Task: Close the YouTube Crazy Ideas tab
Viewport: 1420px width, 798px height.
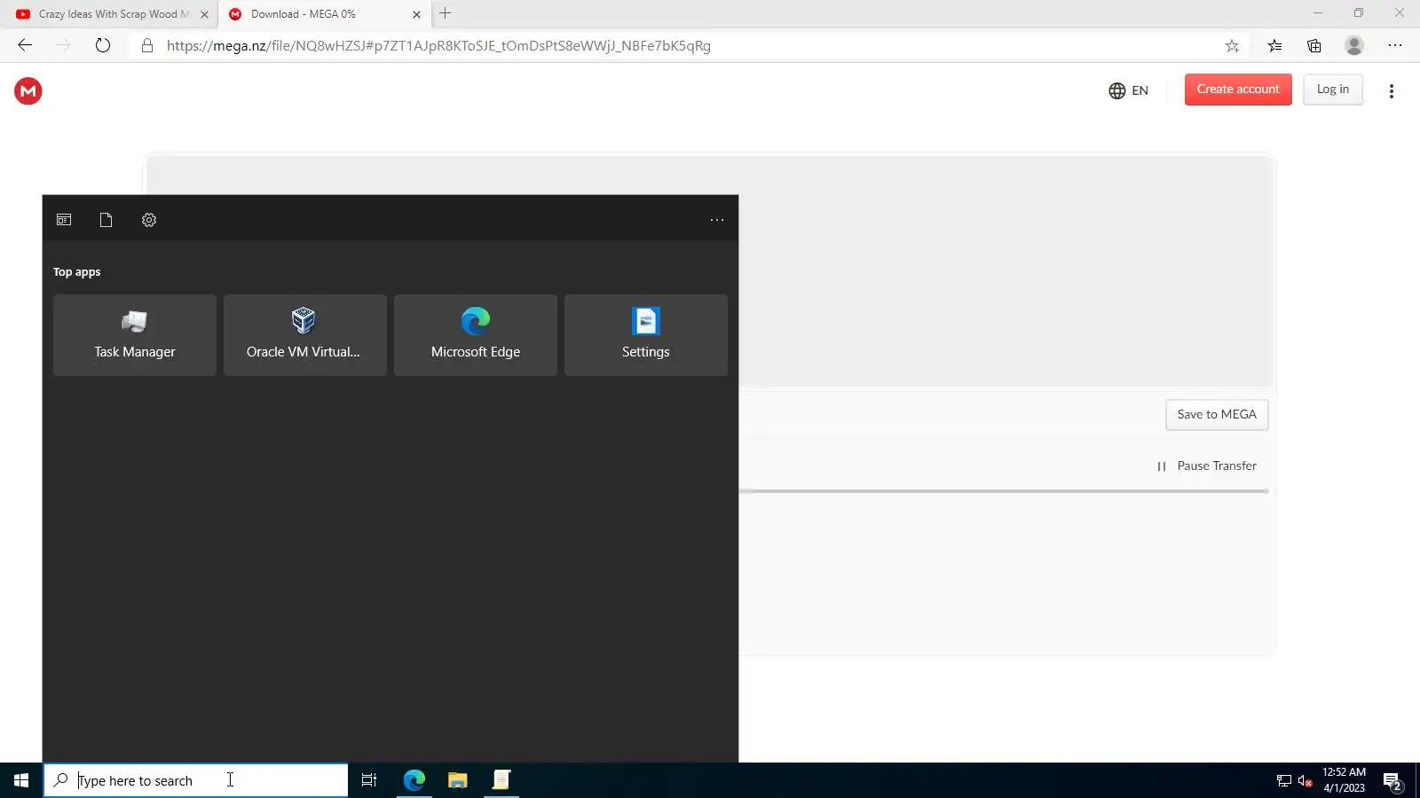Action: (204, 14)
